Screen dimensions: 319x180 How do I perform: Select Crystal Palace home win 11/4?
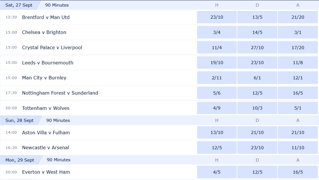(x=217, y=47)
